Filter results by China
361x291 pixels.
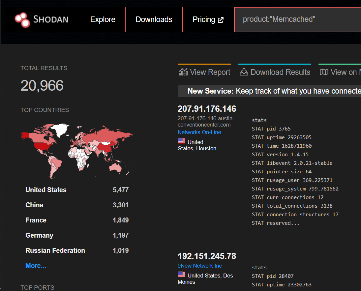(34, 205)
